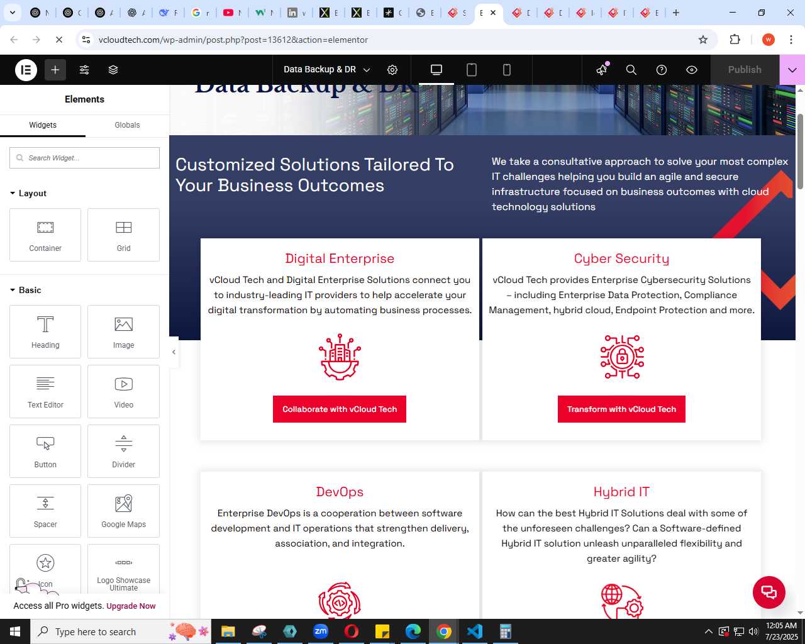Open the Windows Start menu
The height and width of the screenshot is (644, 805).
[x=15, y=631]
